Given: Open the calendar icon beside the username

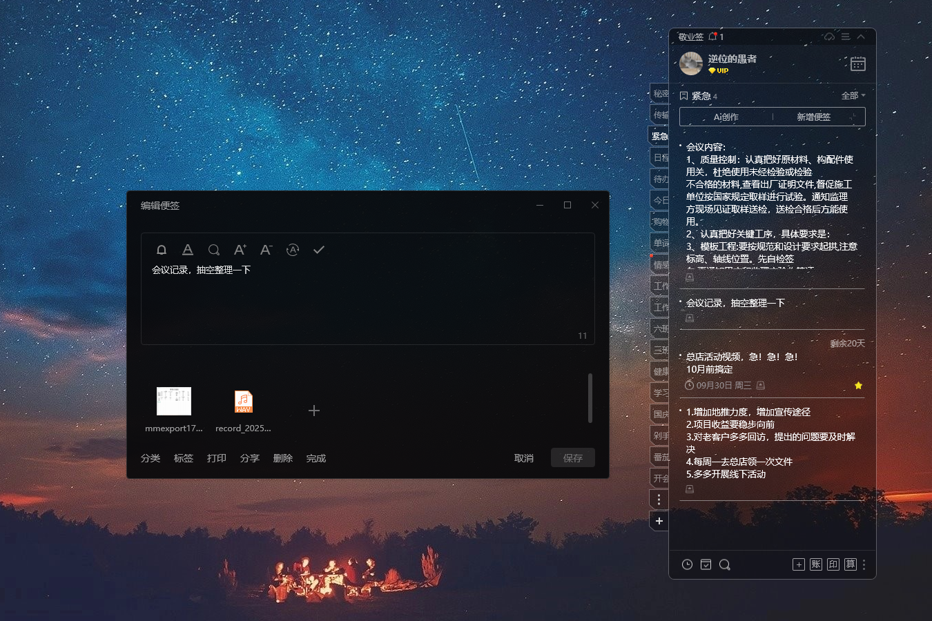Looking at the screenshot, I should [858, 63].
